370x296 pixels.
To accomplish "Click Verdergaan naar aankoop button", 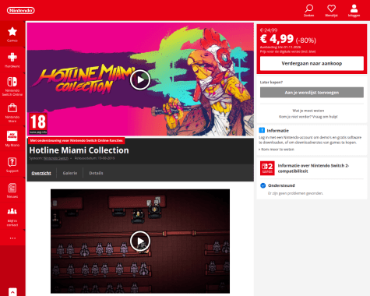I will pos(312,63).
